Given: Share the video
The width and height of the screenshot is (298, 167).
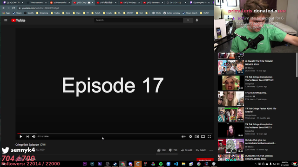Looking at the screenshot, I should point(187,150).
